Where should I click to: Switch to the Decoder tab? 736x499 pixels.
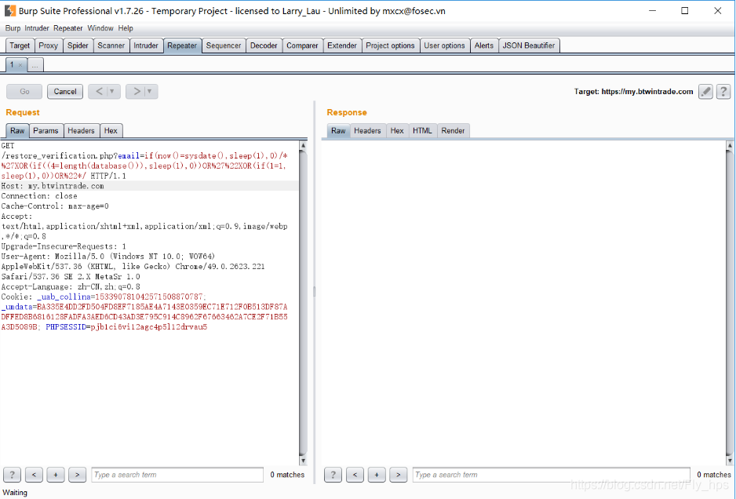tap(264, 46)
